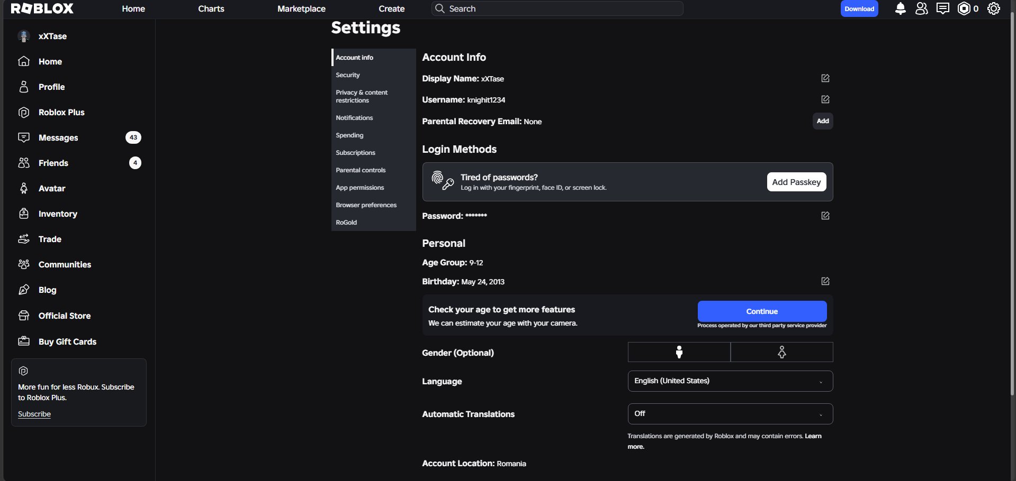This screenshot has height=481, width=1016.
Task: Open the Parental controls tab
Action: [x=374, y=170]
